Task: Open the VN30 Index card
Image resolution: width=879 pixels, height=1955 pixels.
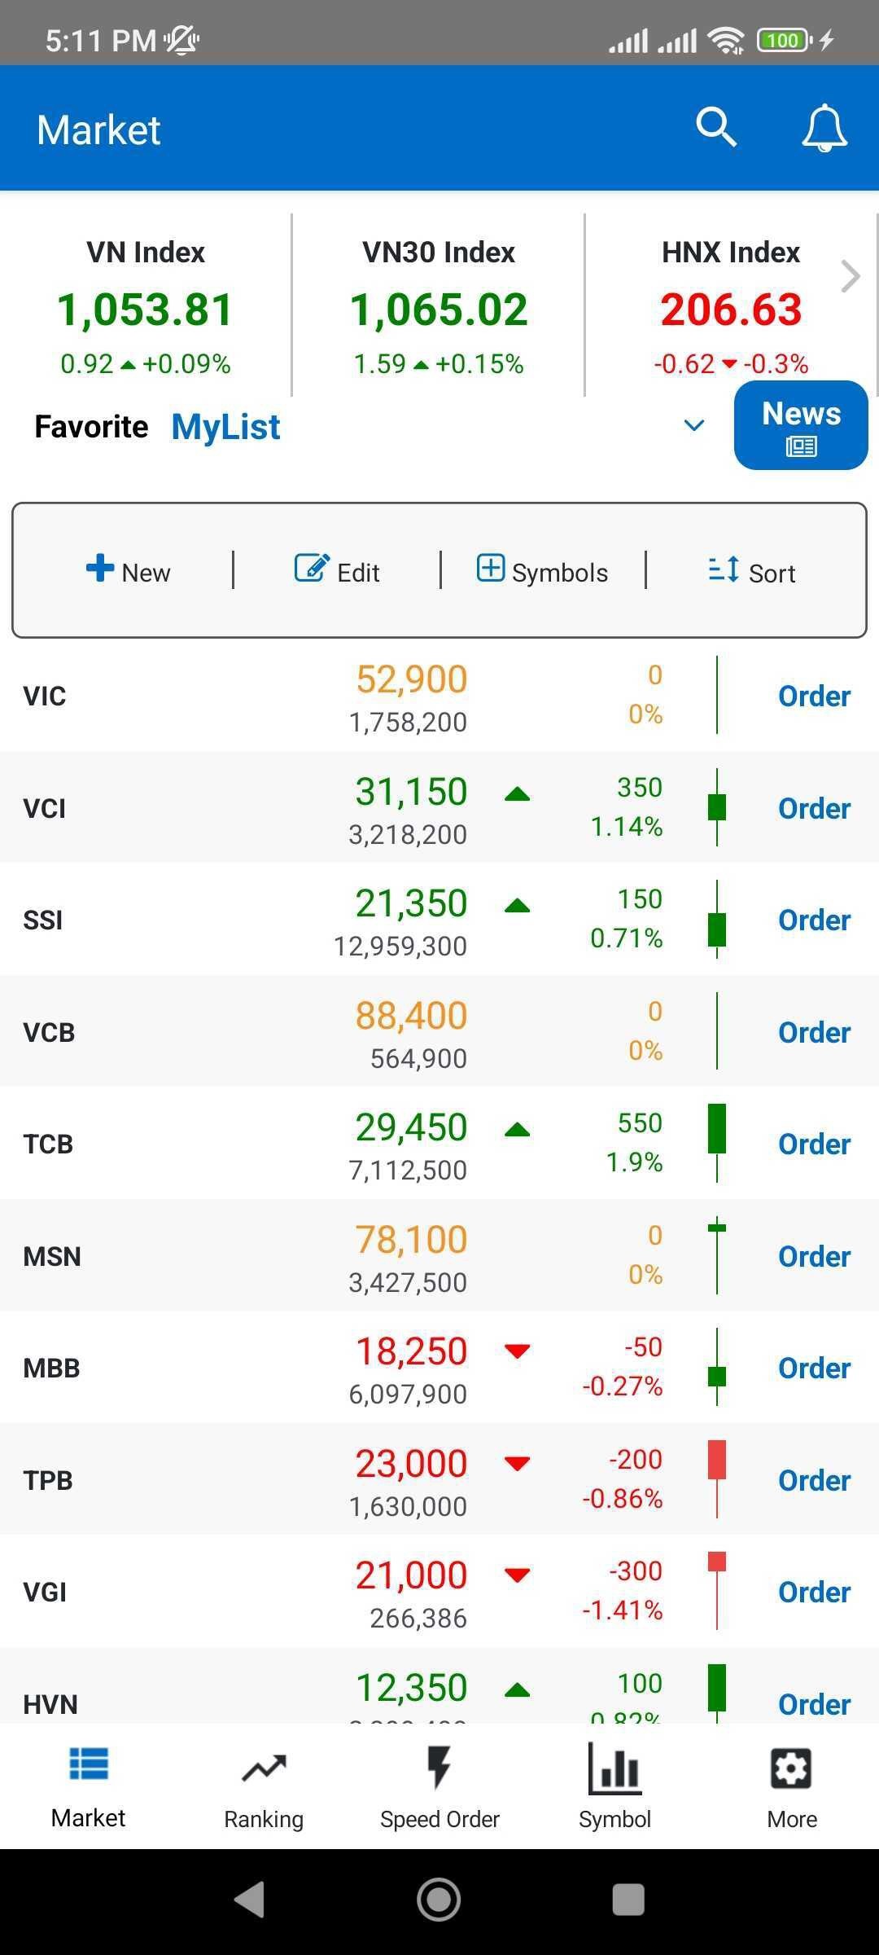Action: click(439, 305)
